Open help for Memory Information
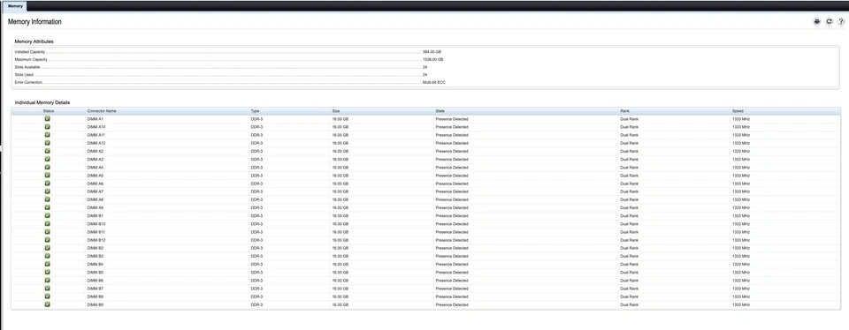Viewport: 849px width, 330px height. (x=841, y=21)
